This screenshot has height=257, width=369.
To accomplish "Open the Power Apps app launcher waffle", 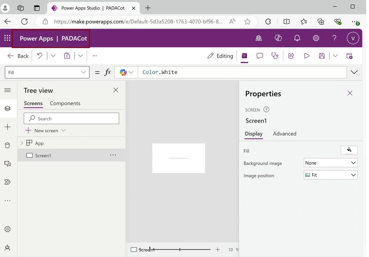I will click(x=7, y=38).
